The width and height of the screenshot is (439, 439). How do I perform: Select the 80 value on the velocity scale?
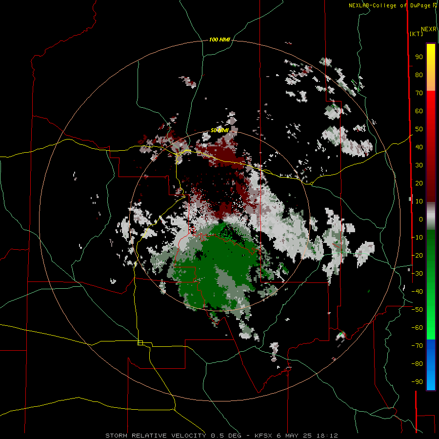[x=419, y=75]
